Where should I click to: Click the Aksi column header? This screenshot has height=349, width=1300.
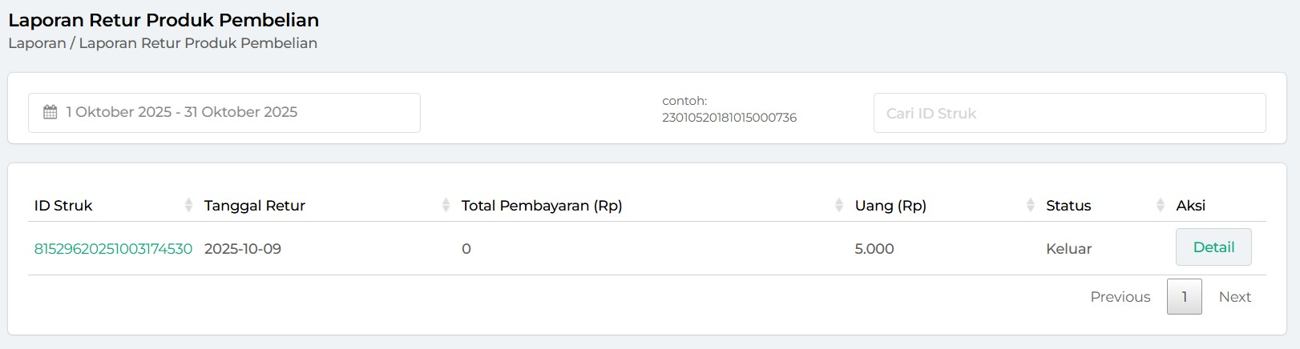pos(1190,206)
